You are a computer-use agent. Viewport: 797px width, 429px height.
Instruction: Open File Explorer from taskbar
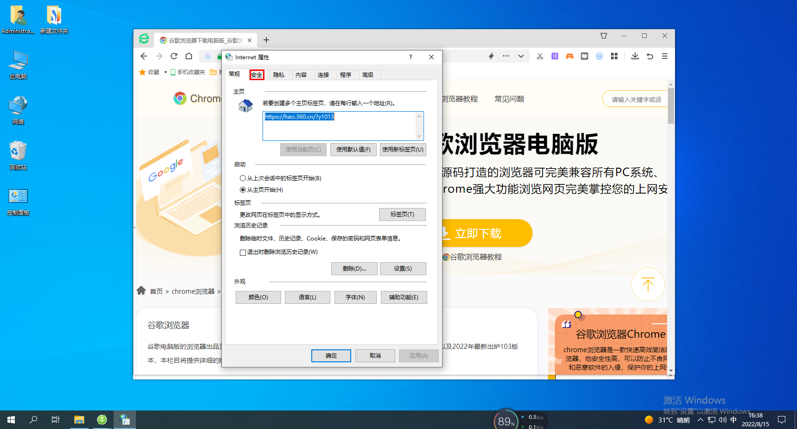[79, 420]
